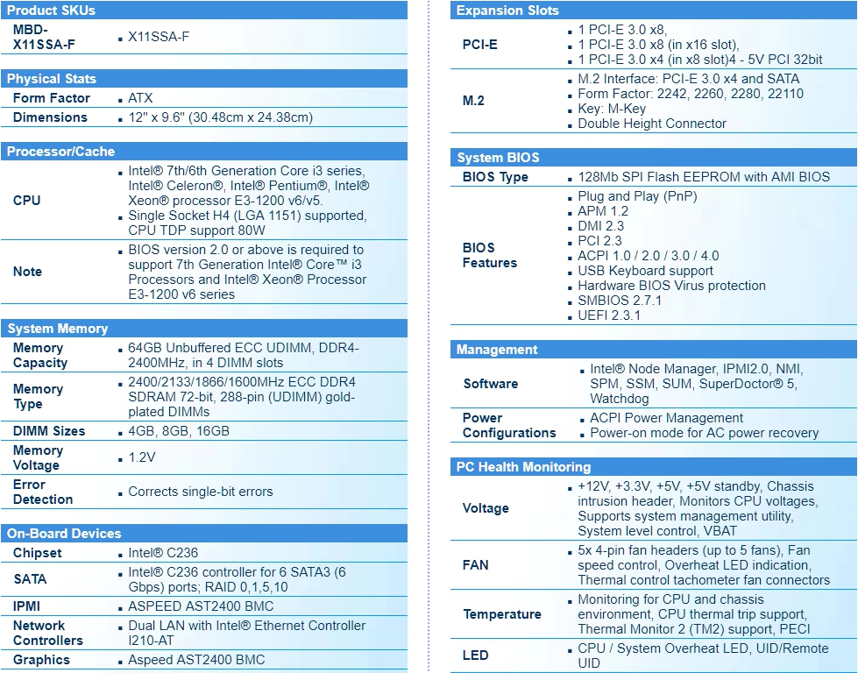Click the Hardware BIOS Virus protection text
Viewport: 858px width, 673px height.
tap(671, 286)
